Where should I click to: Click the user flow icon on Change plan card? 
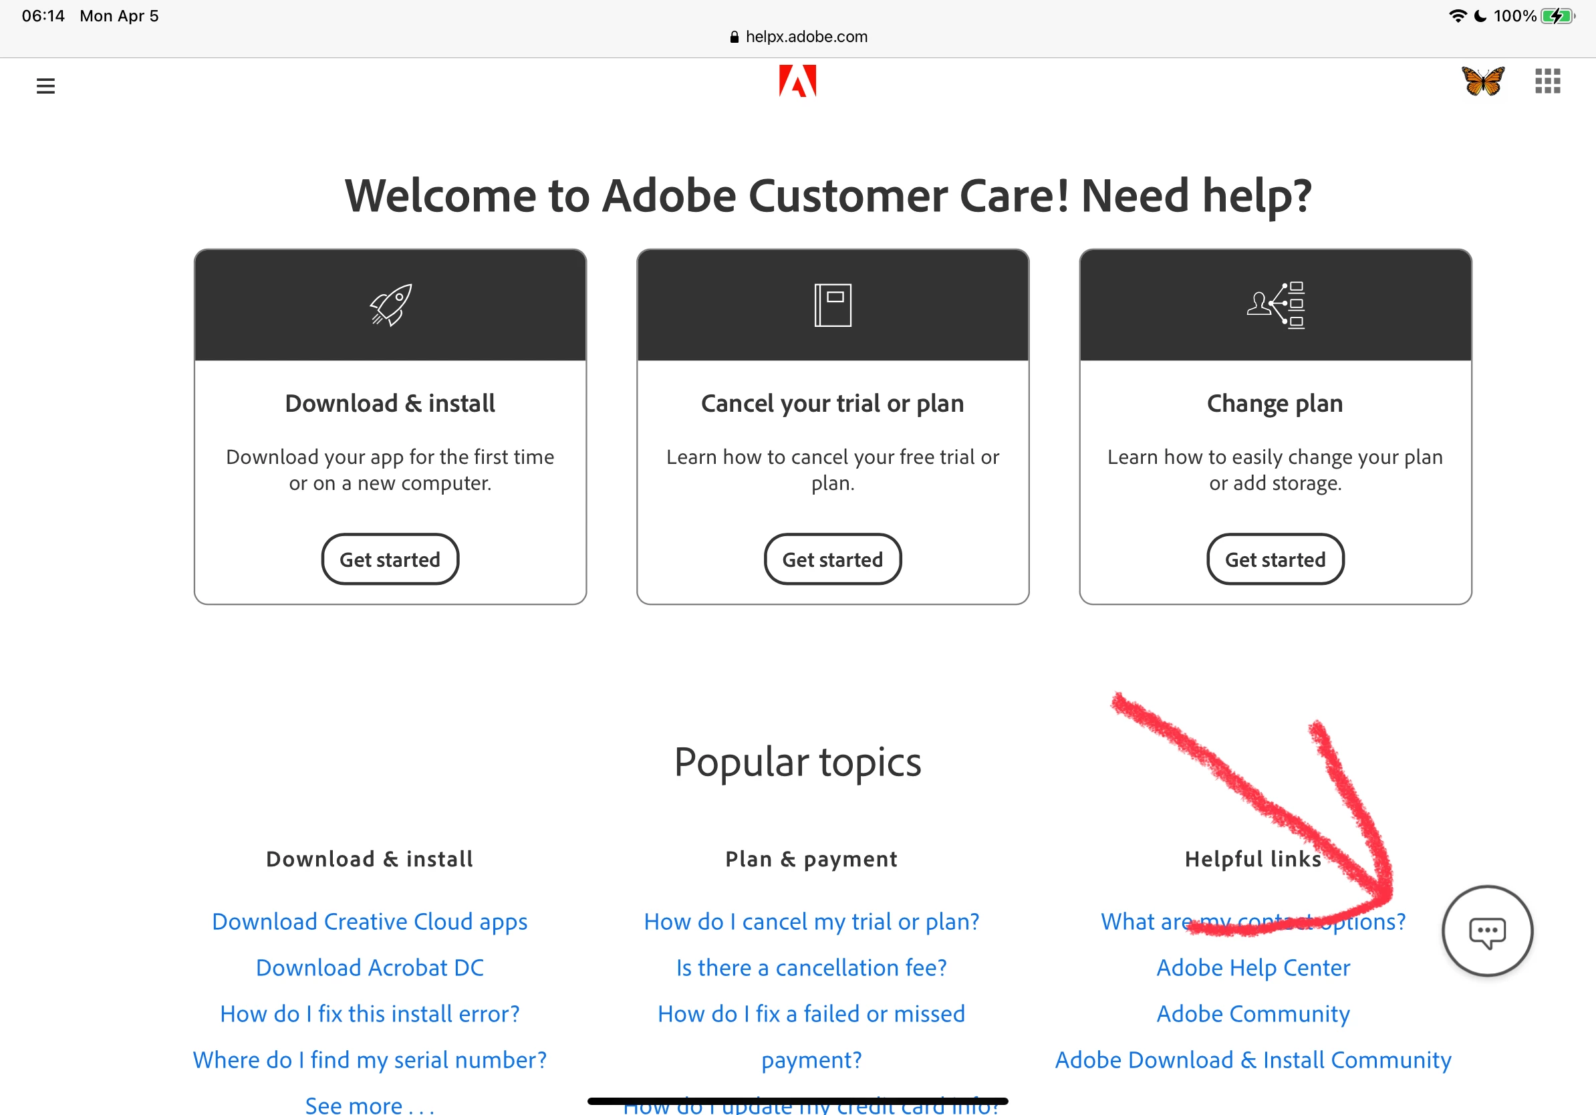pos(1275,304)
